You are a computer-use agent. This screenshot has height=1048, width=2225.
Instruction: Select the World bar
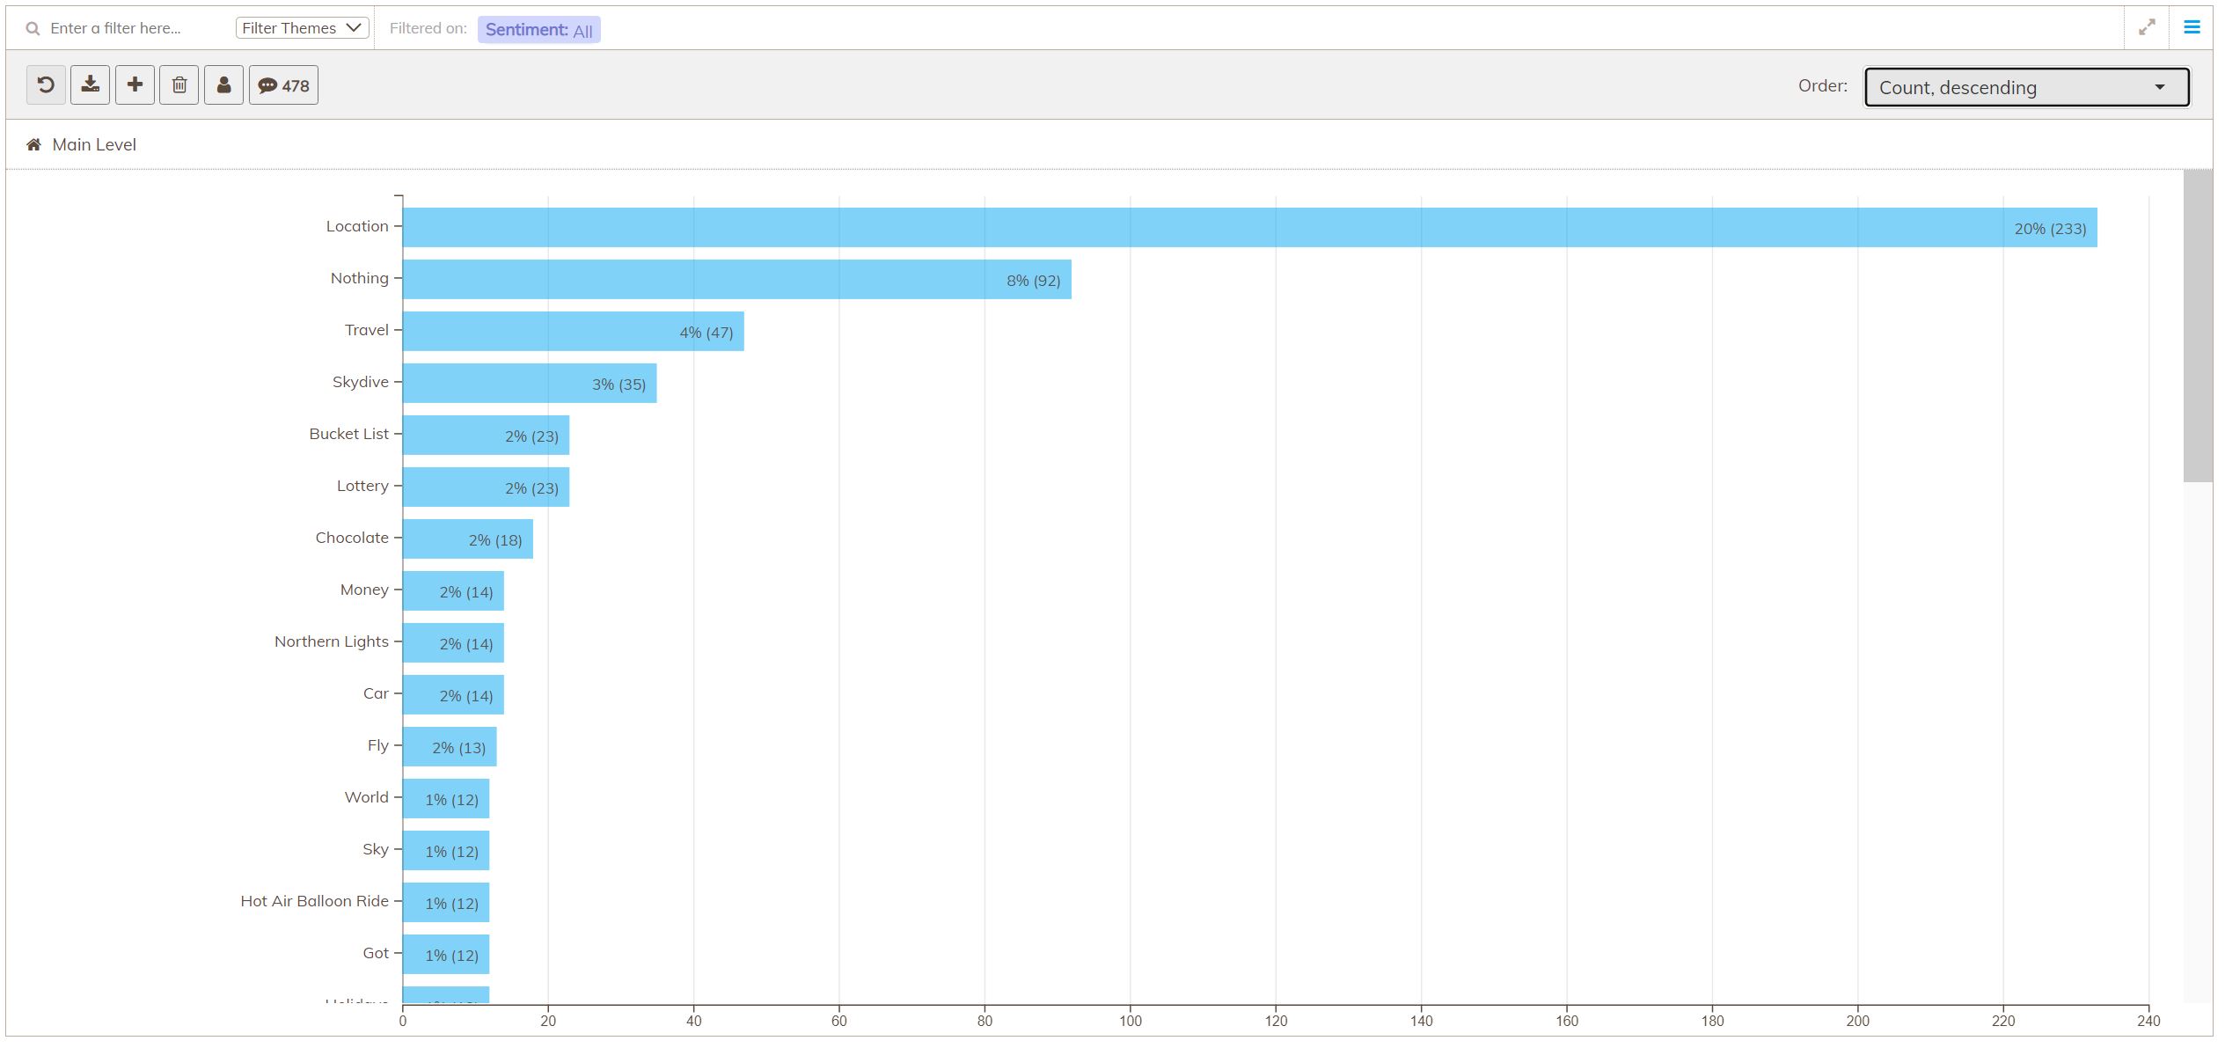446,798
